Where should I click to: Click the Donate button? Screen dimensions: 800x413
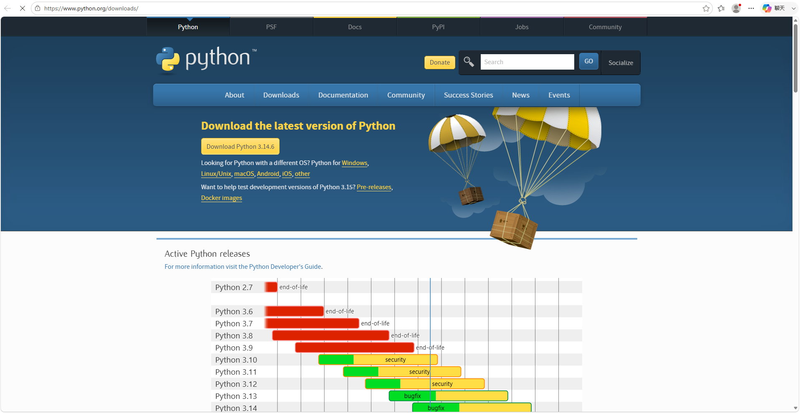click(x=440, y=63)
